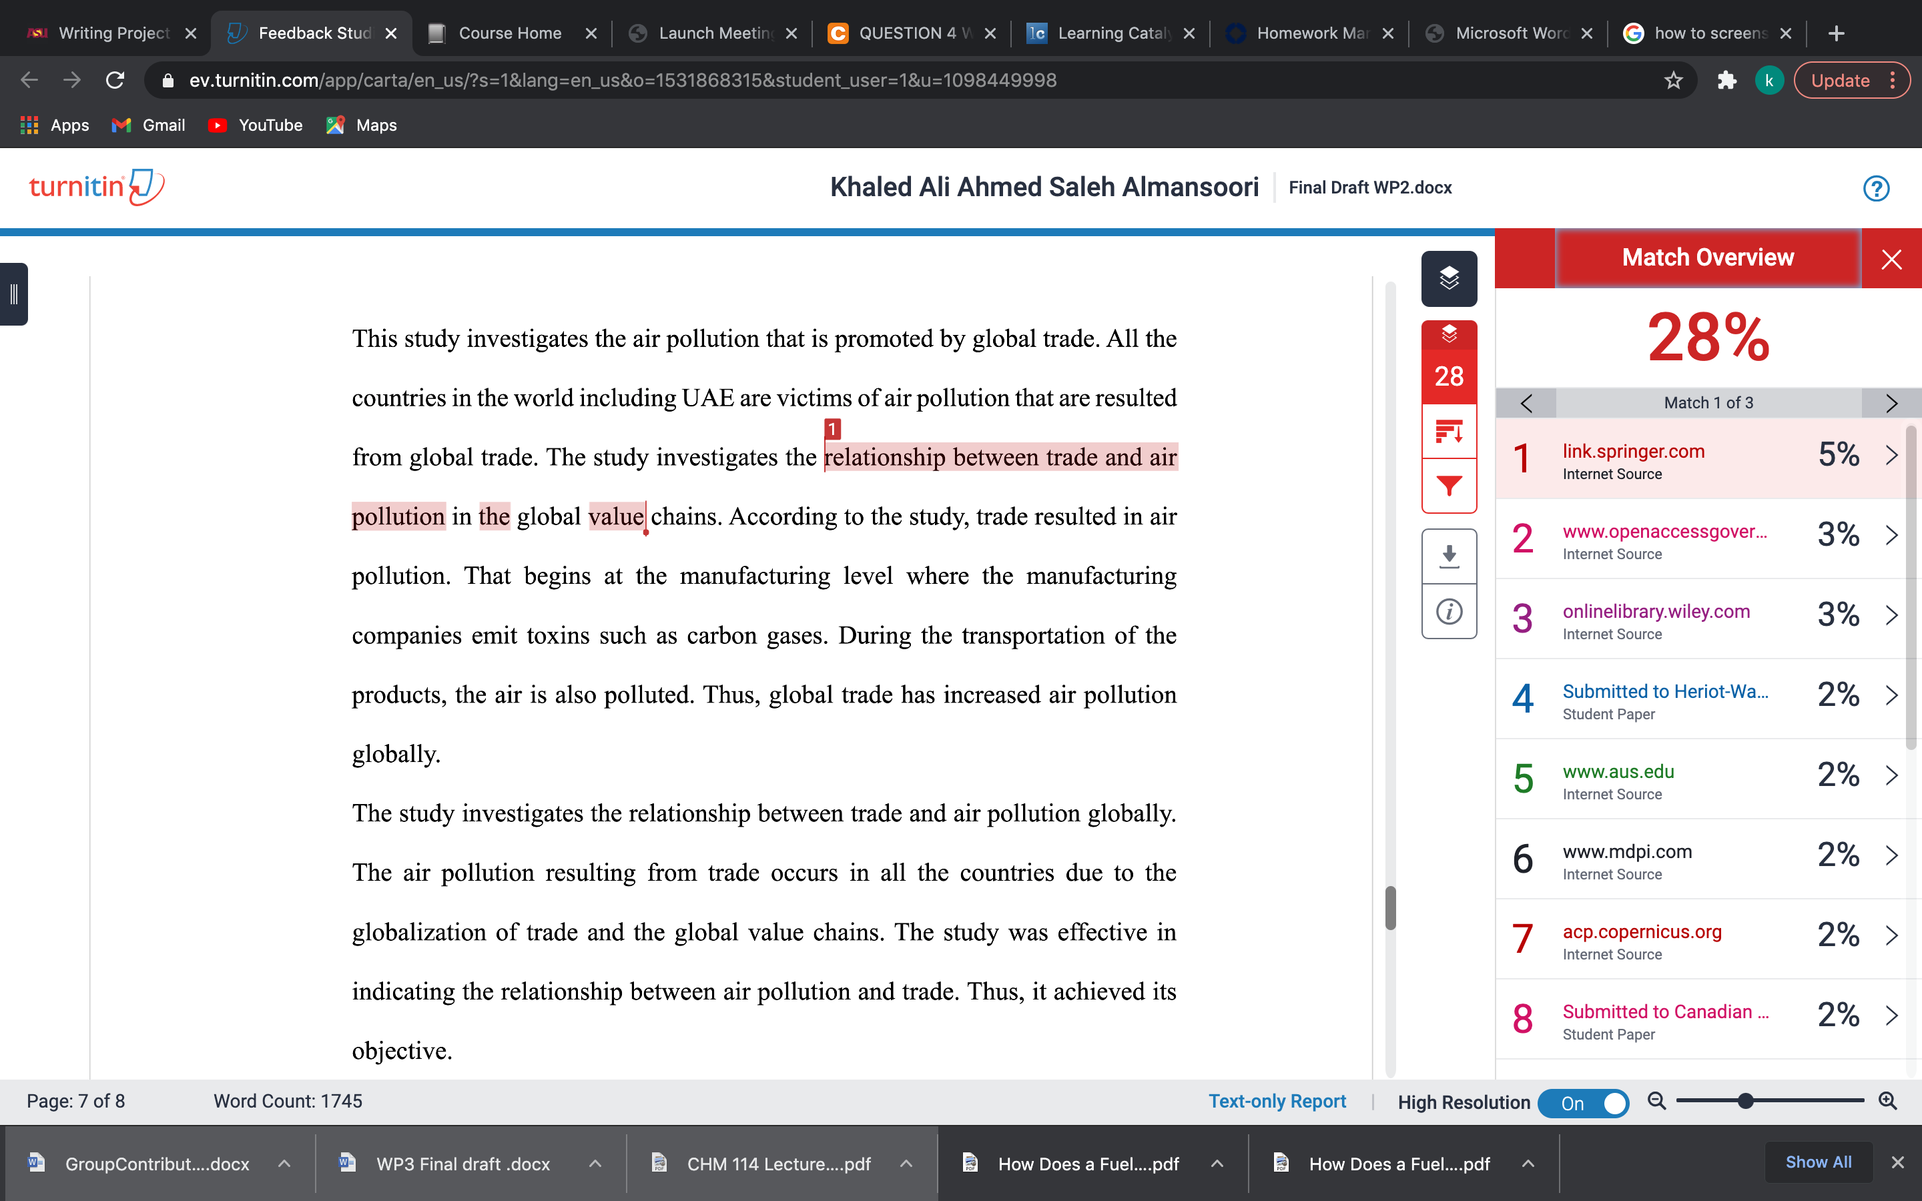The width and height of the screenshot is (1922, 1201).
Task: Click the source flag 1 marker in text
Action: click(x=832, y=429)
